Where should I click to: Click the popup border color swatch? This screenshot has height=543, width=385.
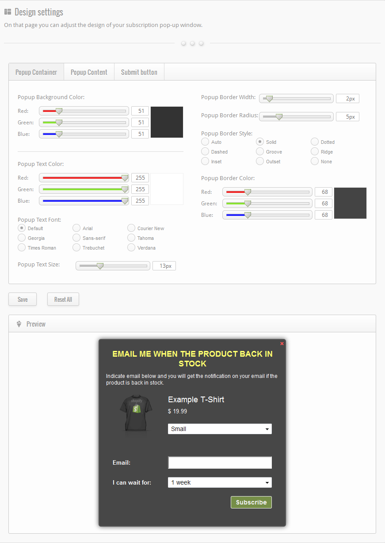[350, 203]
